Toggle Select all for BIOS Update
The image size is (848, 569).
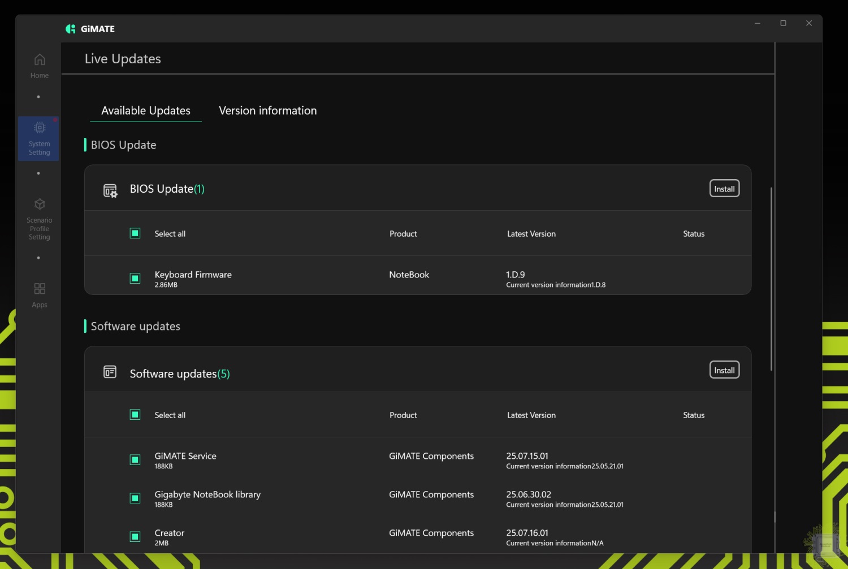(135, 233)
